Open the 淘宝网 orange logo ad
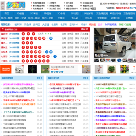 coord(6,69)
